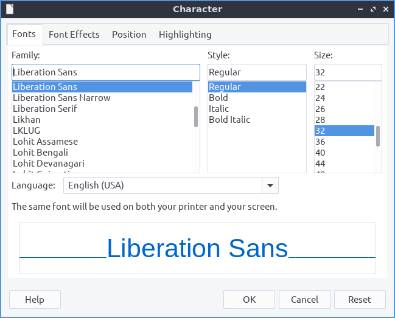The width and height of the screenshot is (395, 318).
Task: Open Help for the Character dialog
Action: click(35, 299)
